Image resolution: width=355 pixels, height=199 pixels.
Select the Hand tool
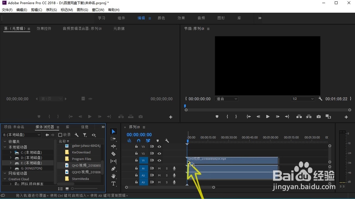click(114, 176)
